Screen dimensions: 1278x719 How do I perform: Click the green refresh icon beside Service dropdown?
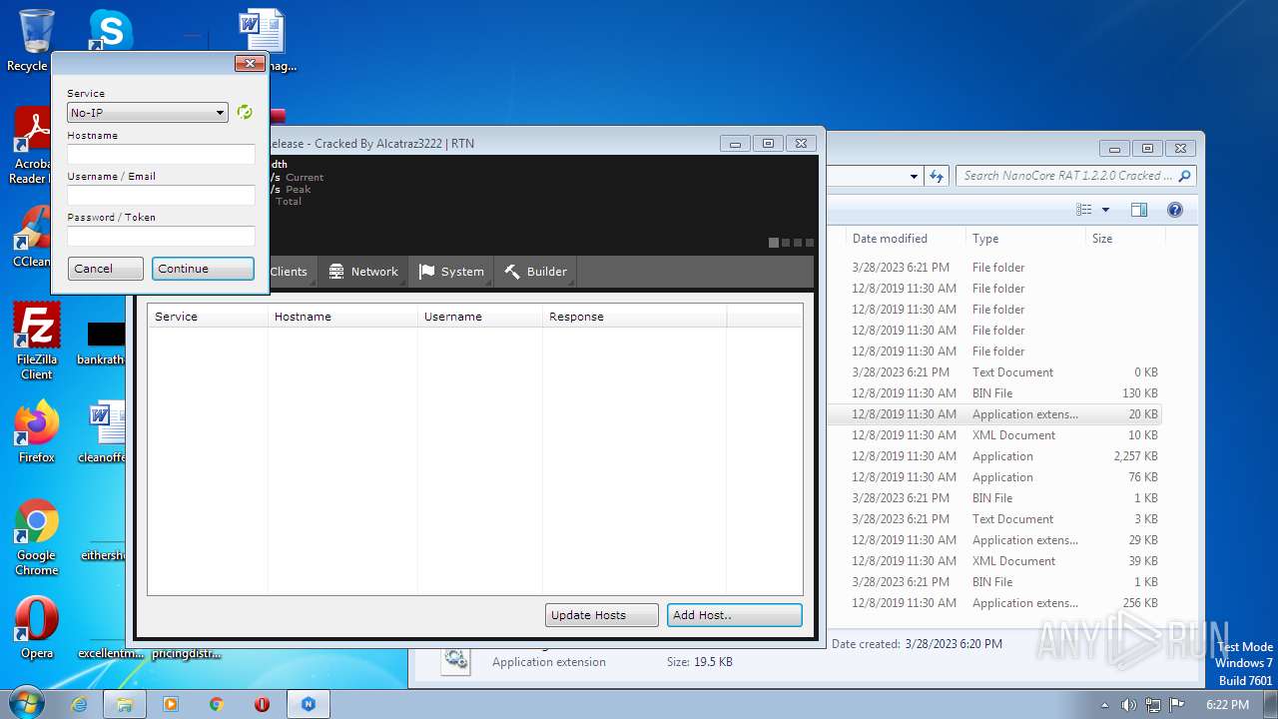[x=245, y=113]
